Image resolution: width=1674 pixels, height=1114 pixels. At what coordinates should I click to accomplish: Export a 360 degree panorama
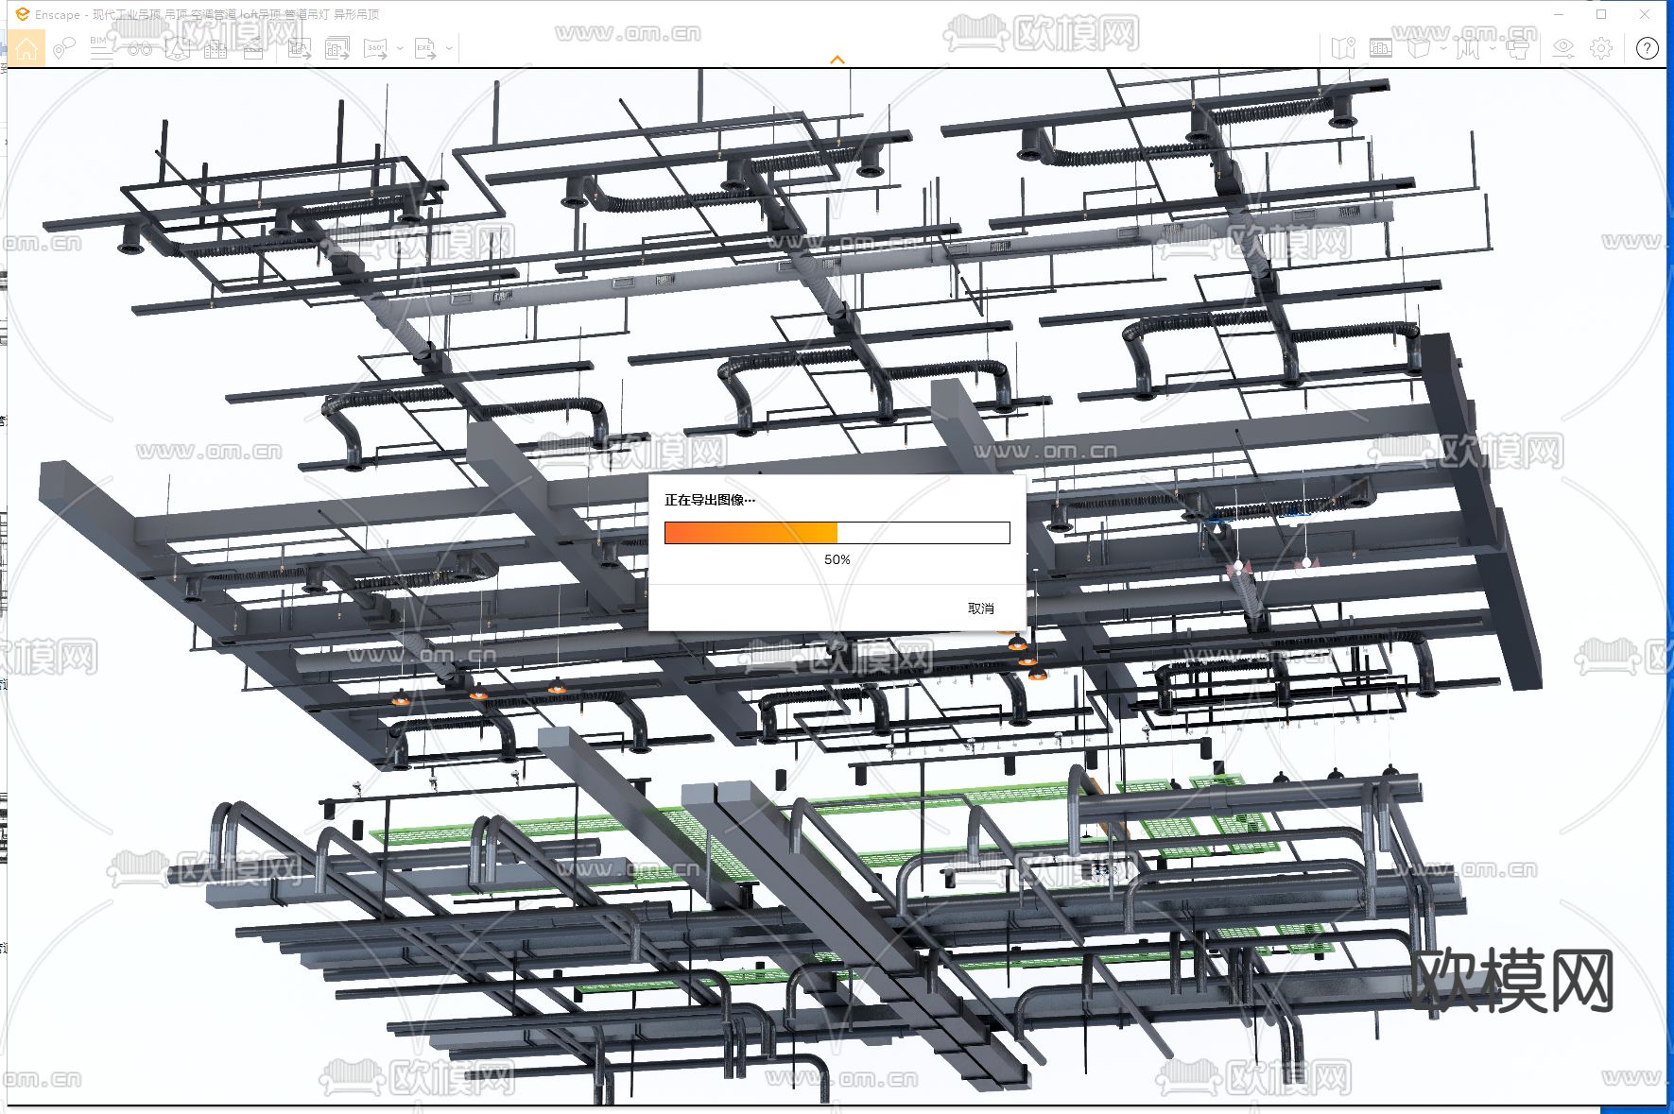376,48
